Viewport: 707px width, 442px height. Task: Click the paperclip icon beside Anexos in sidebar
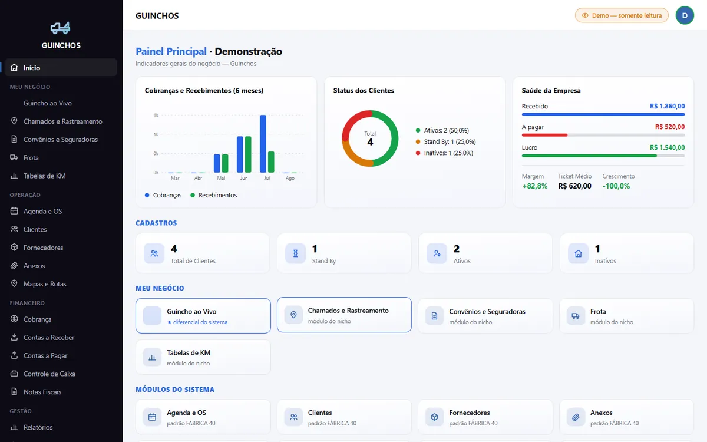coord(14,266)
